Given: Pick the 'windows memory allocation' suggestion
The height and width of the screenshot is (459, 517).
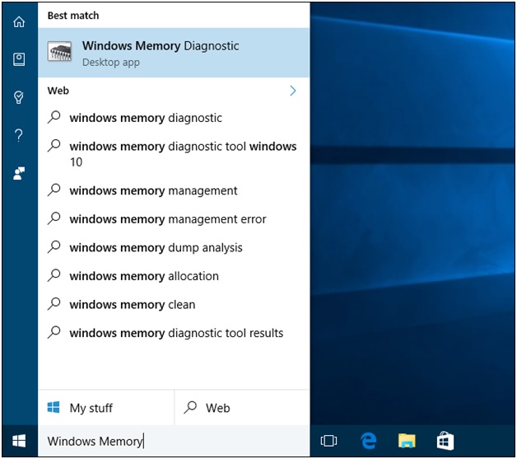Looking at the screenshot, I should [x=174, y=276].
